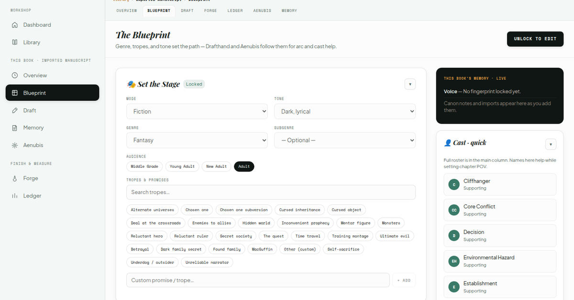Click the Custom promise / trope field
Image resolution: width=574 pixels, height=300 pixels.
(258, 280)
